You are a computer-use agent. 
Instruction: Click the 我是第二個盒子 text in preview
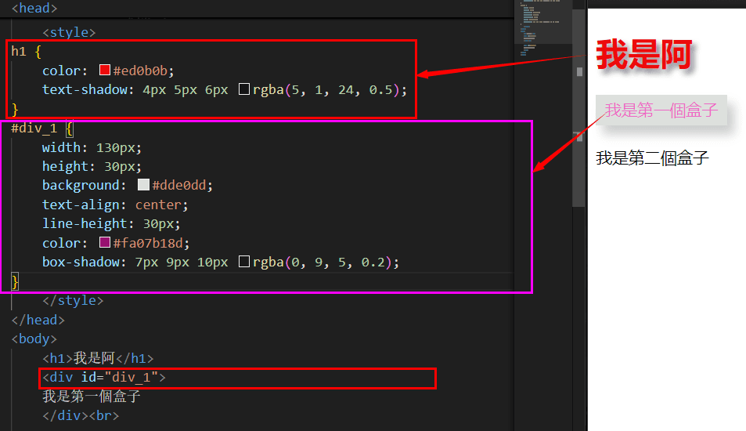click(x=652, y=158)
